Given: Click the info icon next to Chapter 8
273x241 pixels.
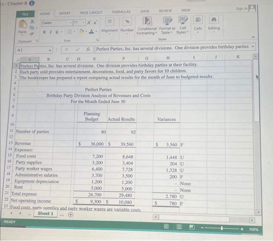Looking at the screenshot, I should point(32,3).
